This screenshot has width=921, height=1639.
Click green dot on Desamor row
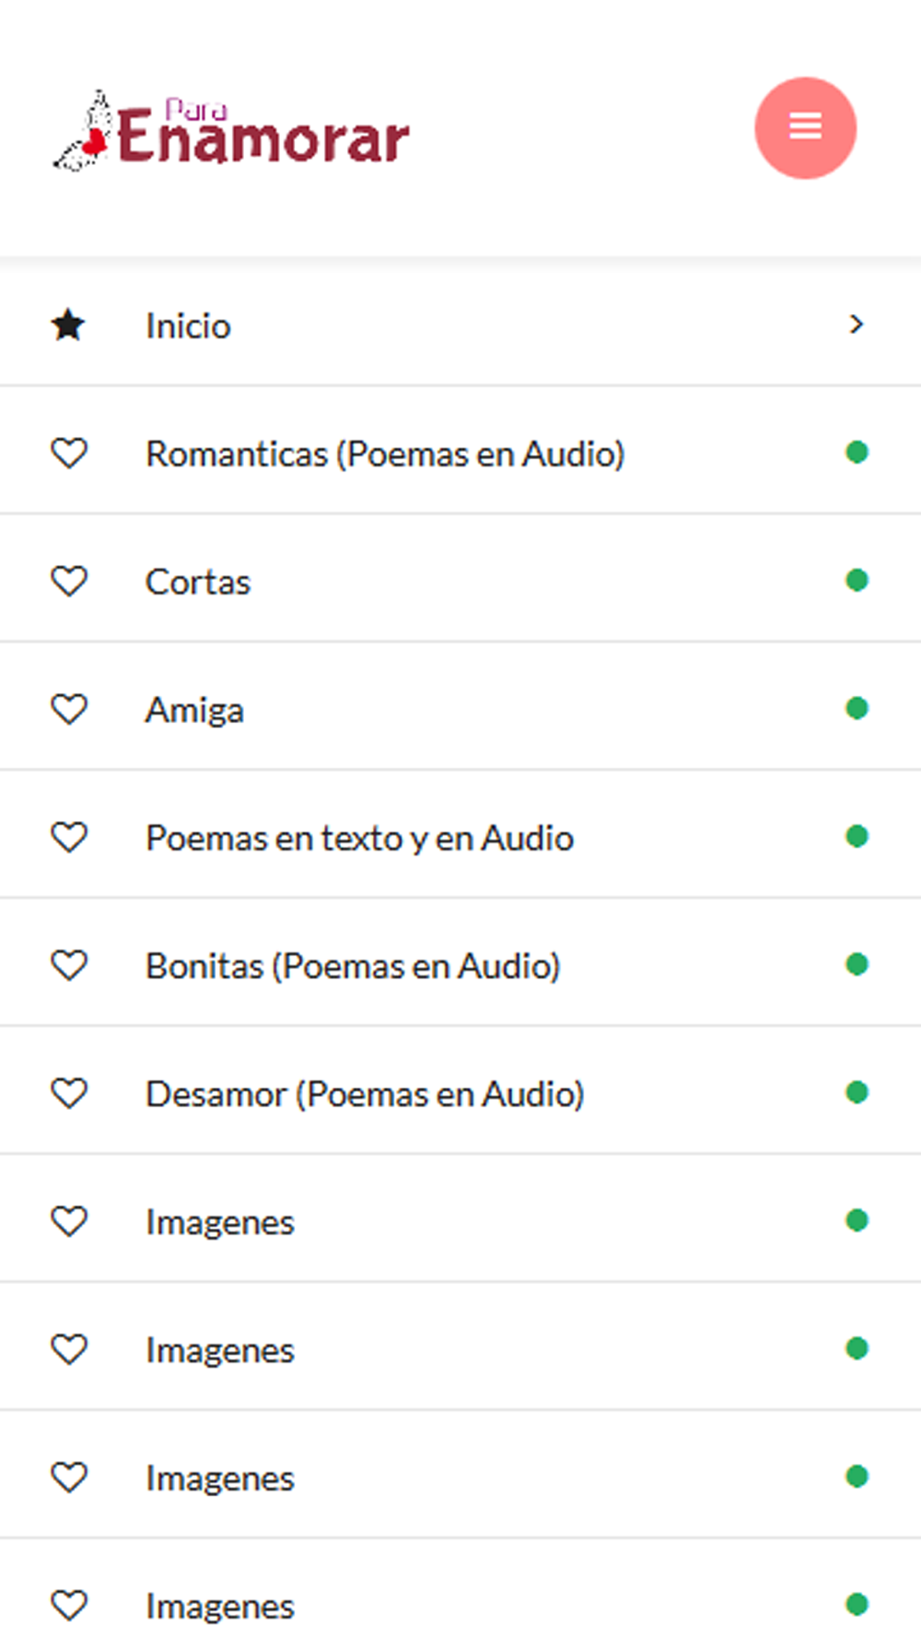click(x=857, y=1092)
